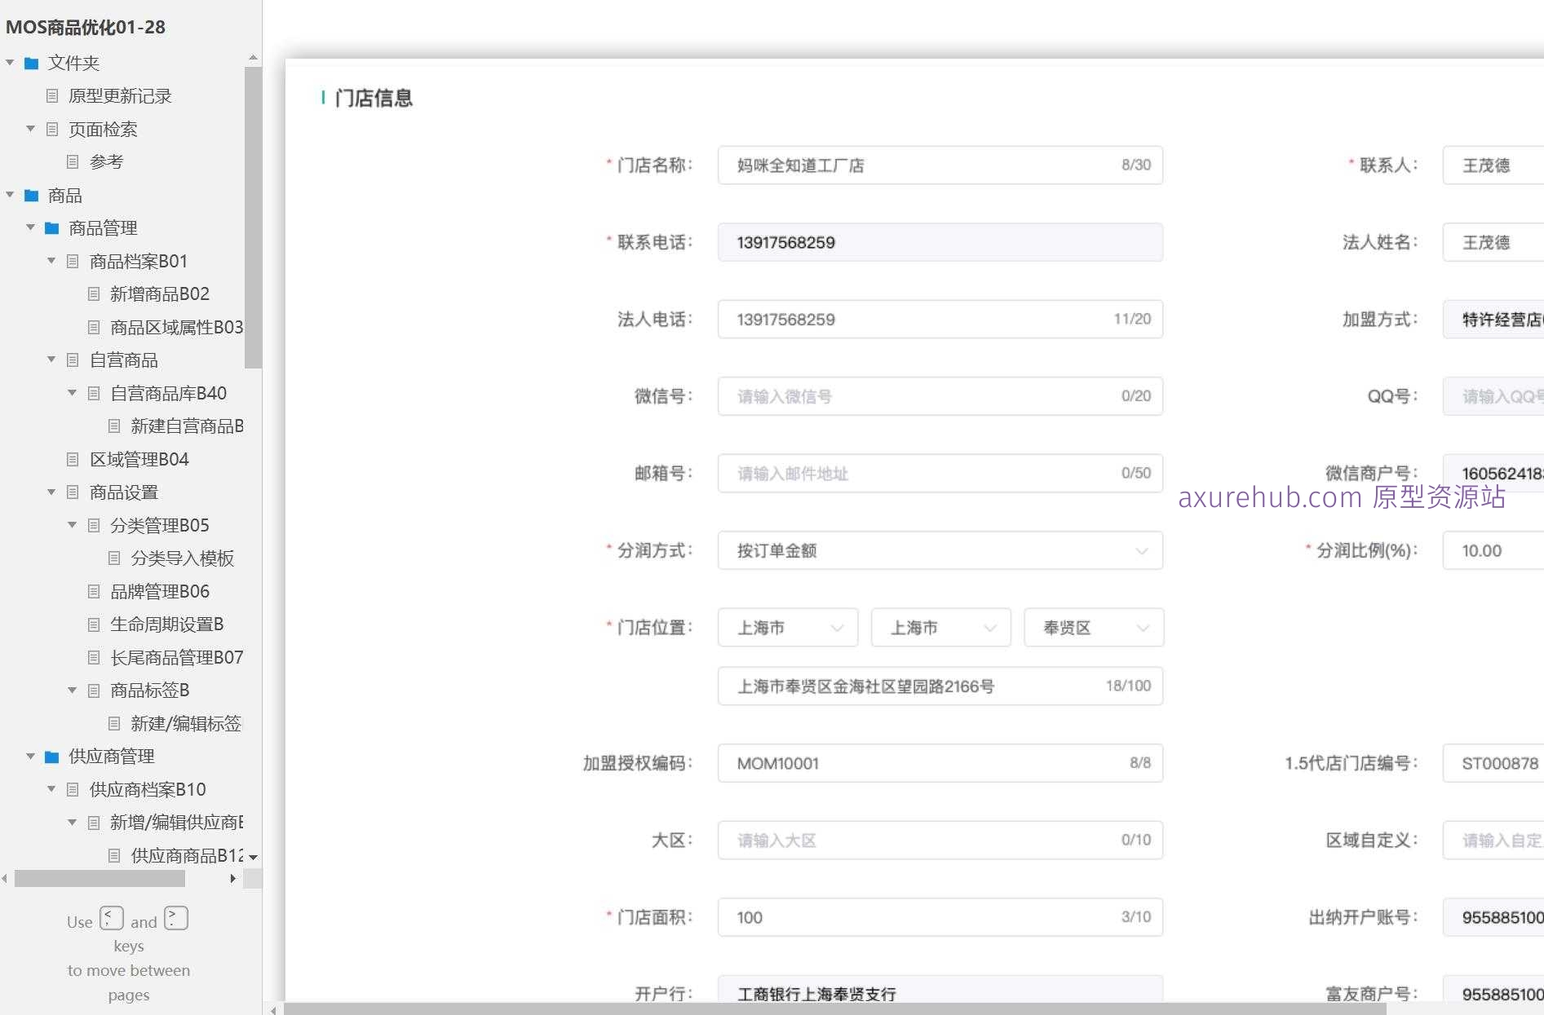The image size is (1544, 1015).
Task: Click the blue folder icon beside 供应商管理
Action: point(51,757)
